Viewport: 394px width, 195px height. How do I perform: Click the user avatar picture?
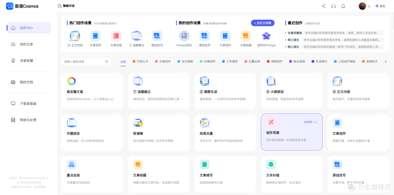pos(362,6)
